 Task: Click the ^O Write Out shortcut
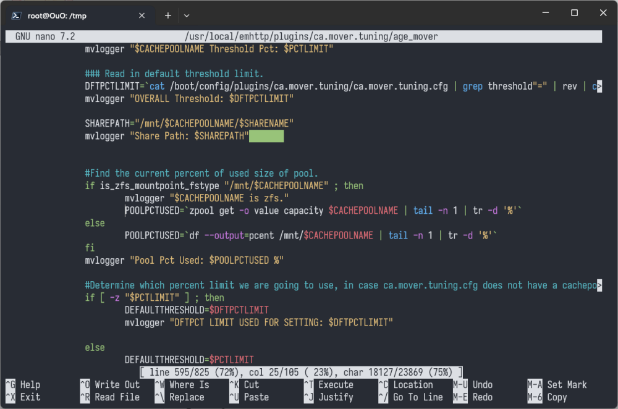point(110,384)
